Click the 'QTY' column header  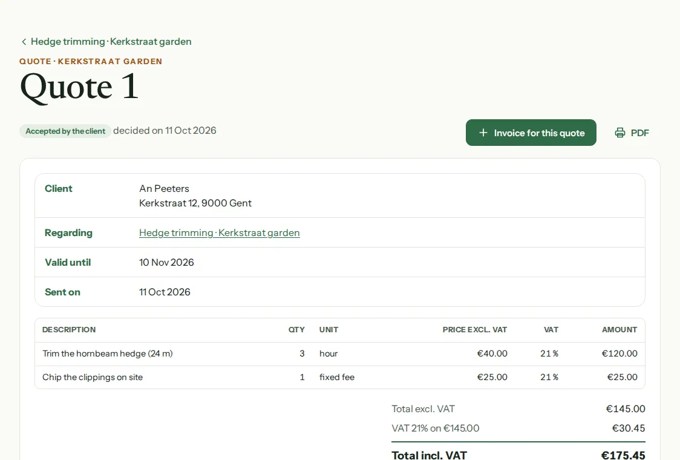pyautogui.click(x=296, y=330)
